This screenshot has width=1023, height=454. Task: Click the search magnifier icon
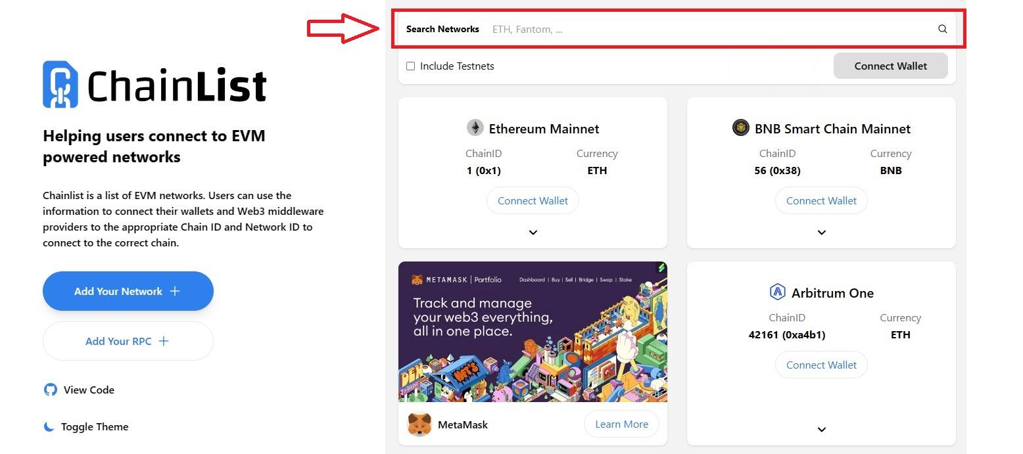pyautogui.click(x=942, y=29)
